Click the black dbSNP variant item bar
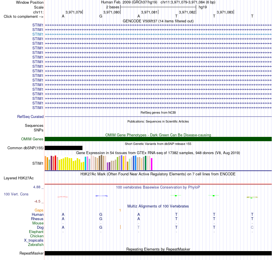This screenshot has width=272, height=260. click(x=64, y=148)
